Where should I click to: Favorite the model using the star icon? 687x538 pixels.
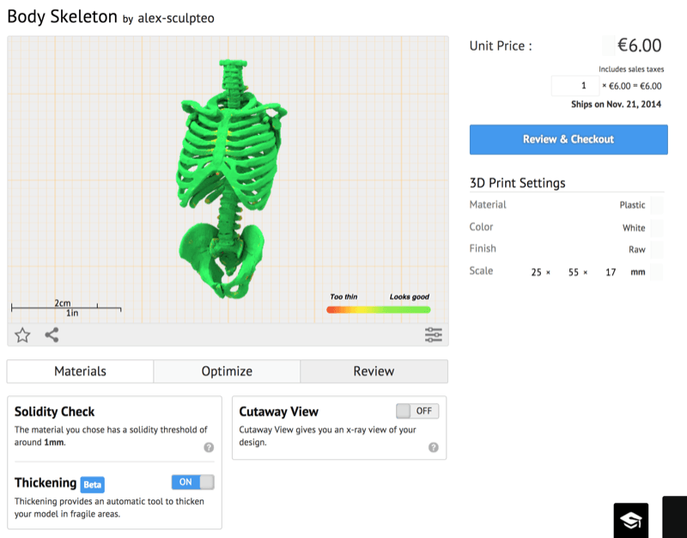click(x=22, y=335)
